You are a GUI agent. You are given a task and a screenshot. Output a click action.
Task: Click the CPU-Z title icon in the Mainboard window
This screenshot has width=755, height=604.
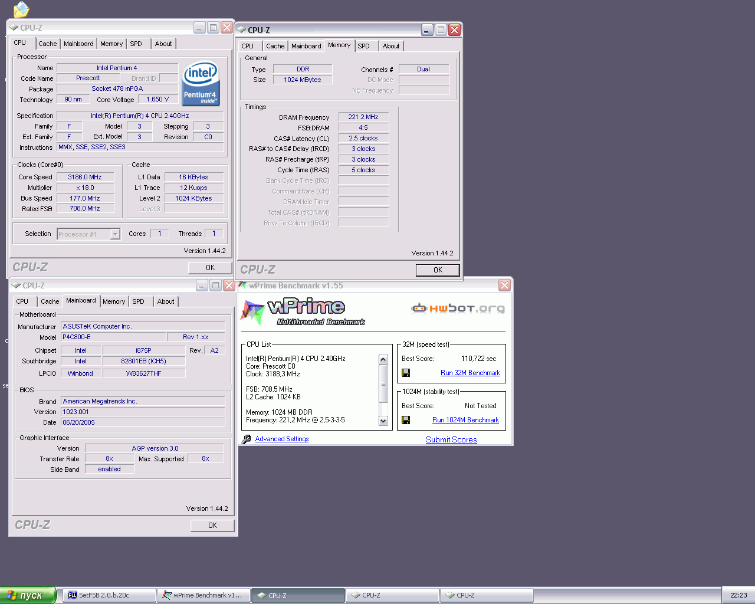pos(17,285)
